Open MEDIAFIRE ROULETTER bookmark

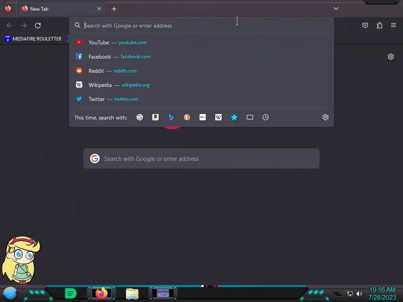point(33,39)
